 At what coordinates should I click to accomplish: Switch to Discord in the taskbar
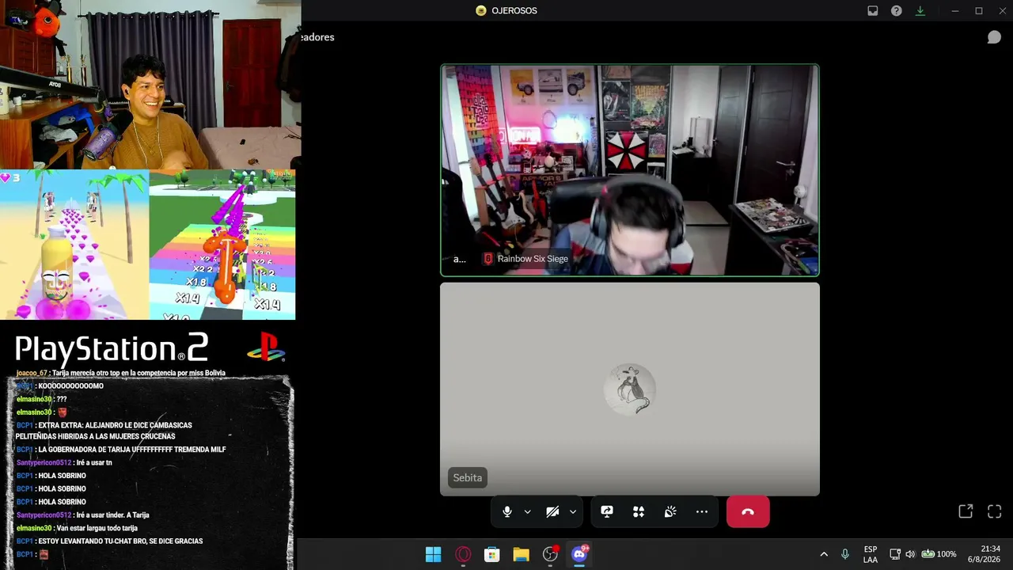[x=579, y=554]
